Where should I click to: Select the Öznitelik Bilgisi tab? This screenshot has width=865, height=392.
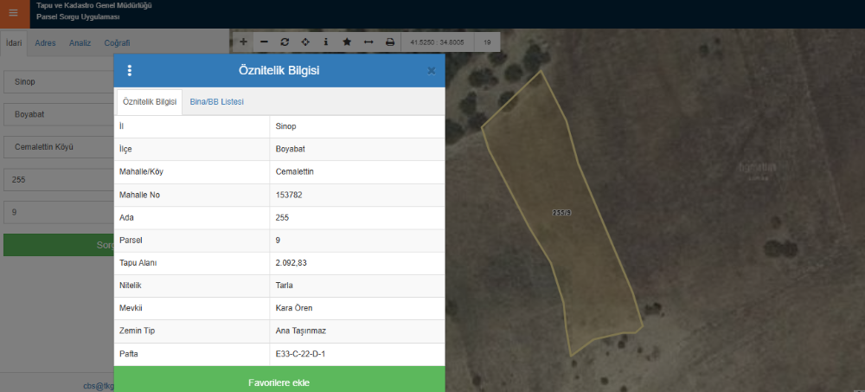pos(150,102)
